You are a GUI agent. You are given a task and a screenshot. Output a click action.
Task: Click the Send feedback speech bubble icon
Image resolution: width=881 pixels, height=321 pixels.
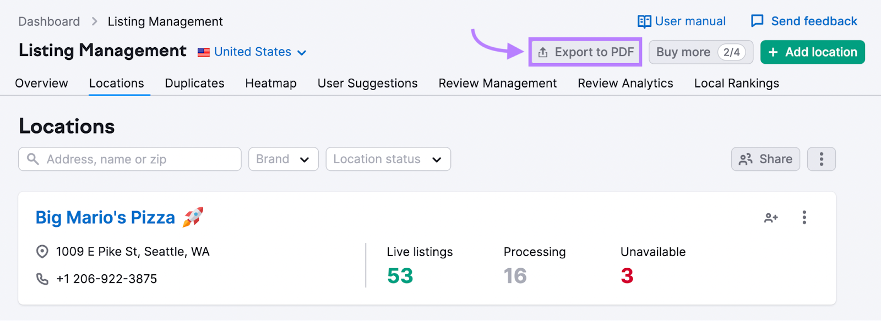pos(757,21)
